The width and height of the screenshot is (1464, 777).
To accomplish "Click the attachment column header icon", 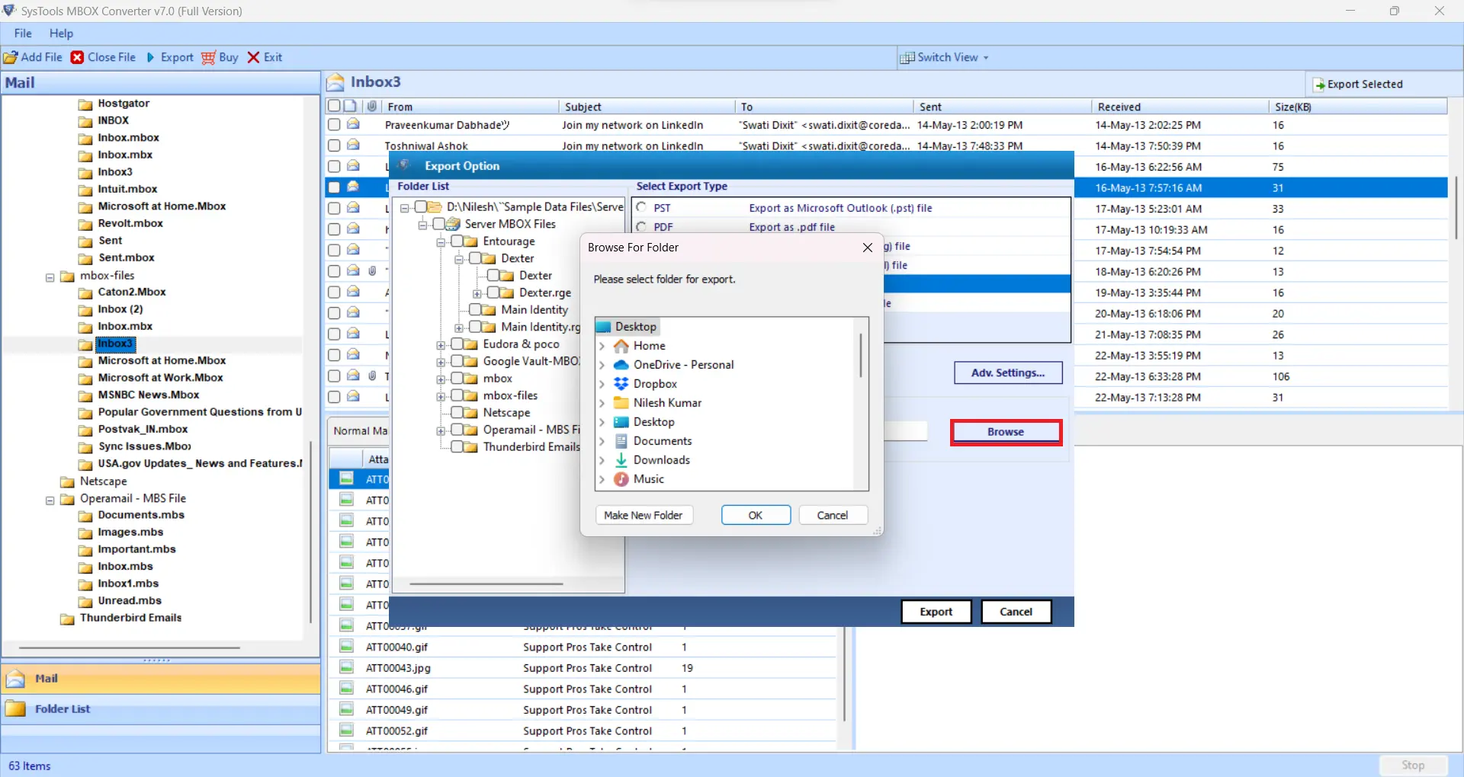I will pyautogui.click(x=371, y=106).
